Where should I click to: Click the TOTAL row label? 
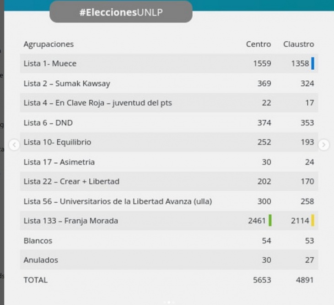tap(35, 280)
